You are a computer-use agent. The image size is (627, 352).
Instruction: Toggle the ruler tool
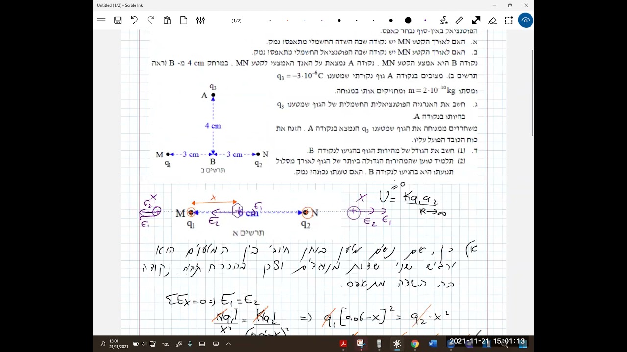[459, 21]
